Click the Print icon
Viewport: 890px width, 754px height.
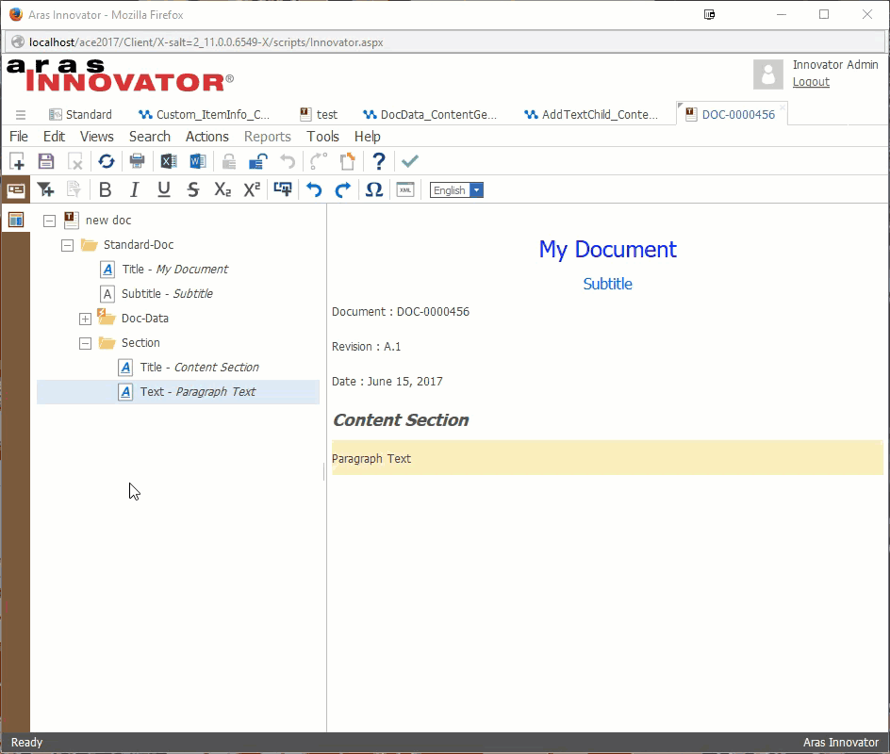coord(137,161)
